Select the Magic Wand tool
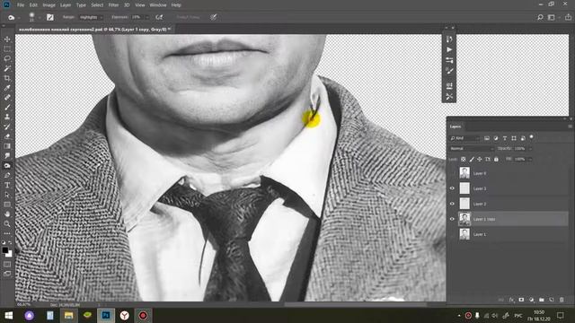Screen dimensions: 575x323 coord(7,68)
